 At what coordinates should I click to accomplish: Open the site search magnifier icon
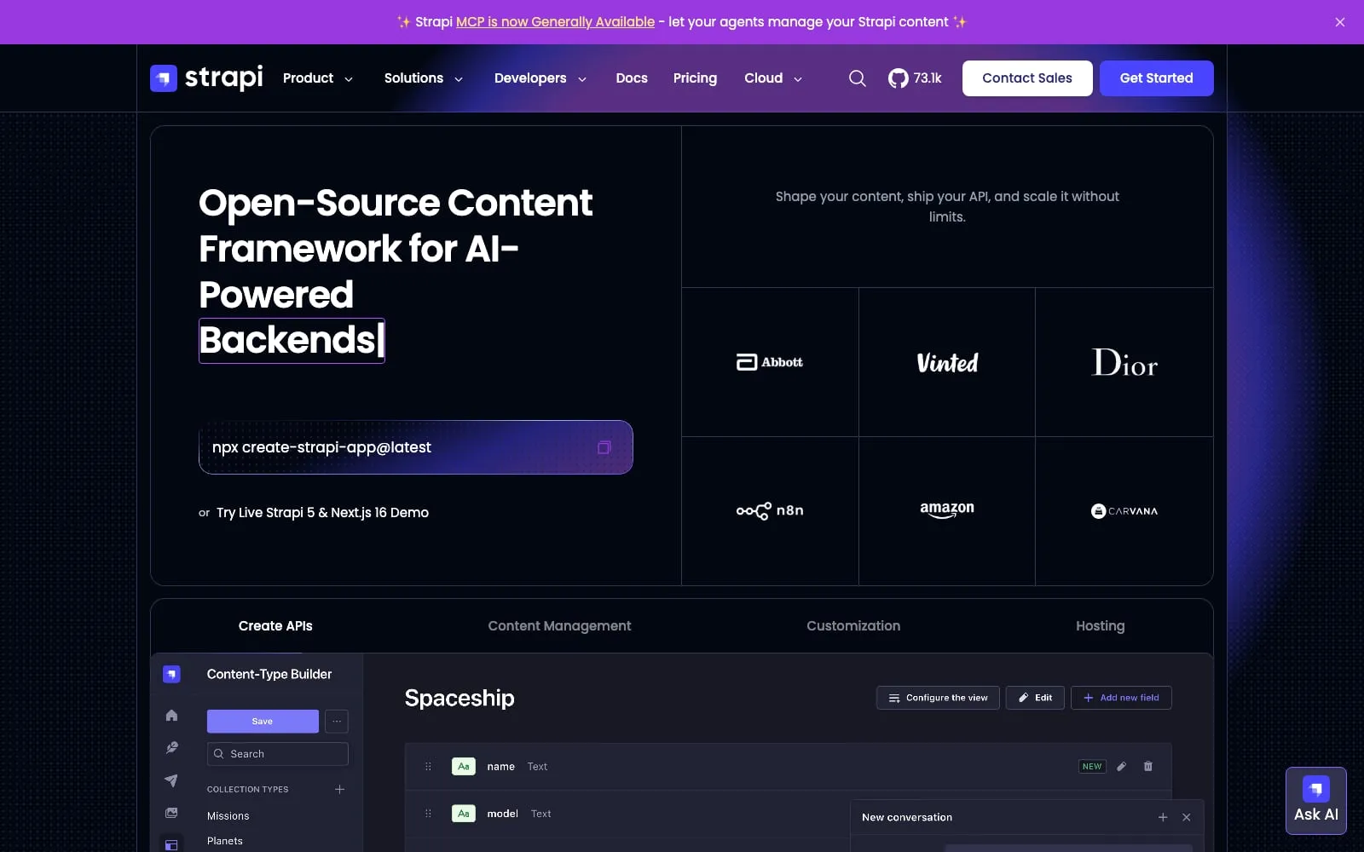click(x=858, y=78)
